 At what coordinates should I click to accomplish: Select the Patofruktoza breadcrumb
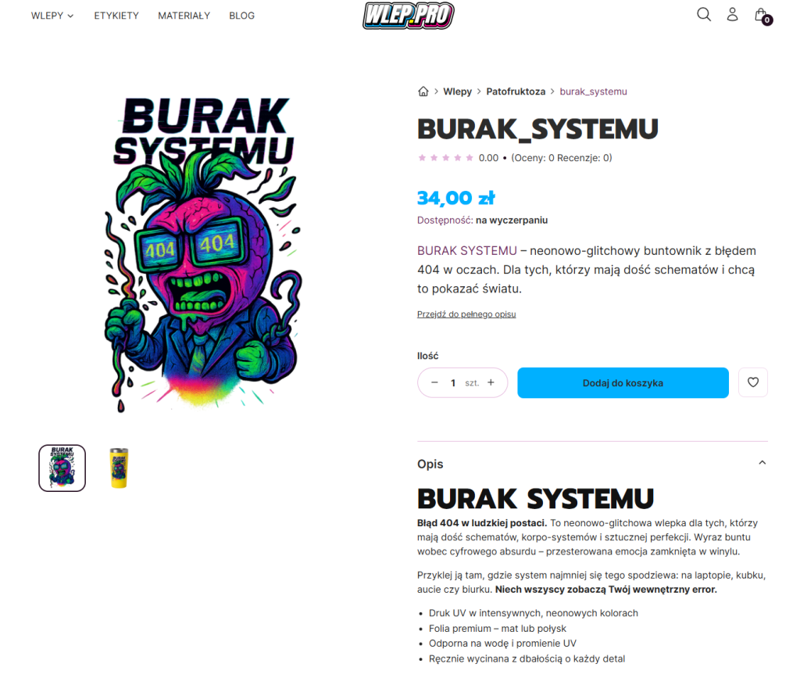click(516, 91)
